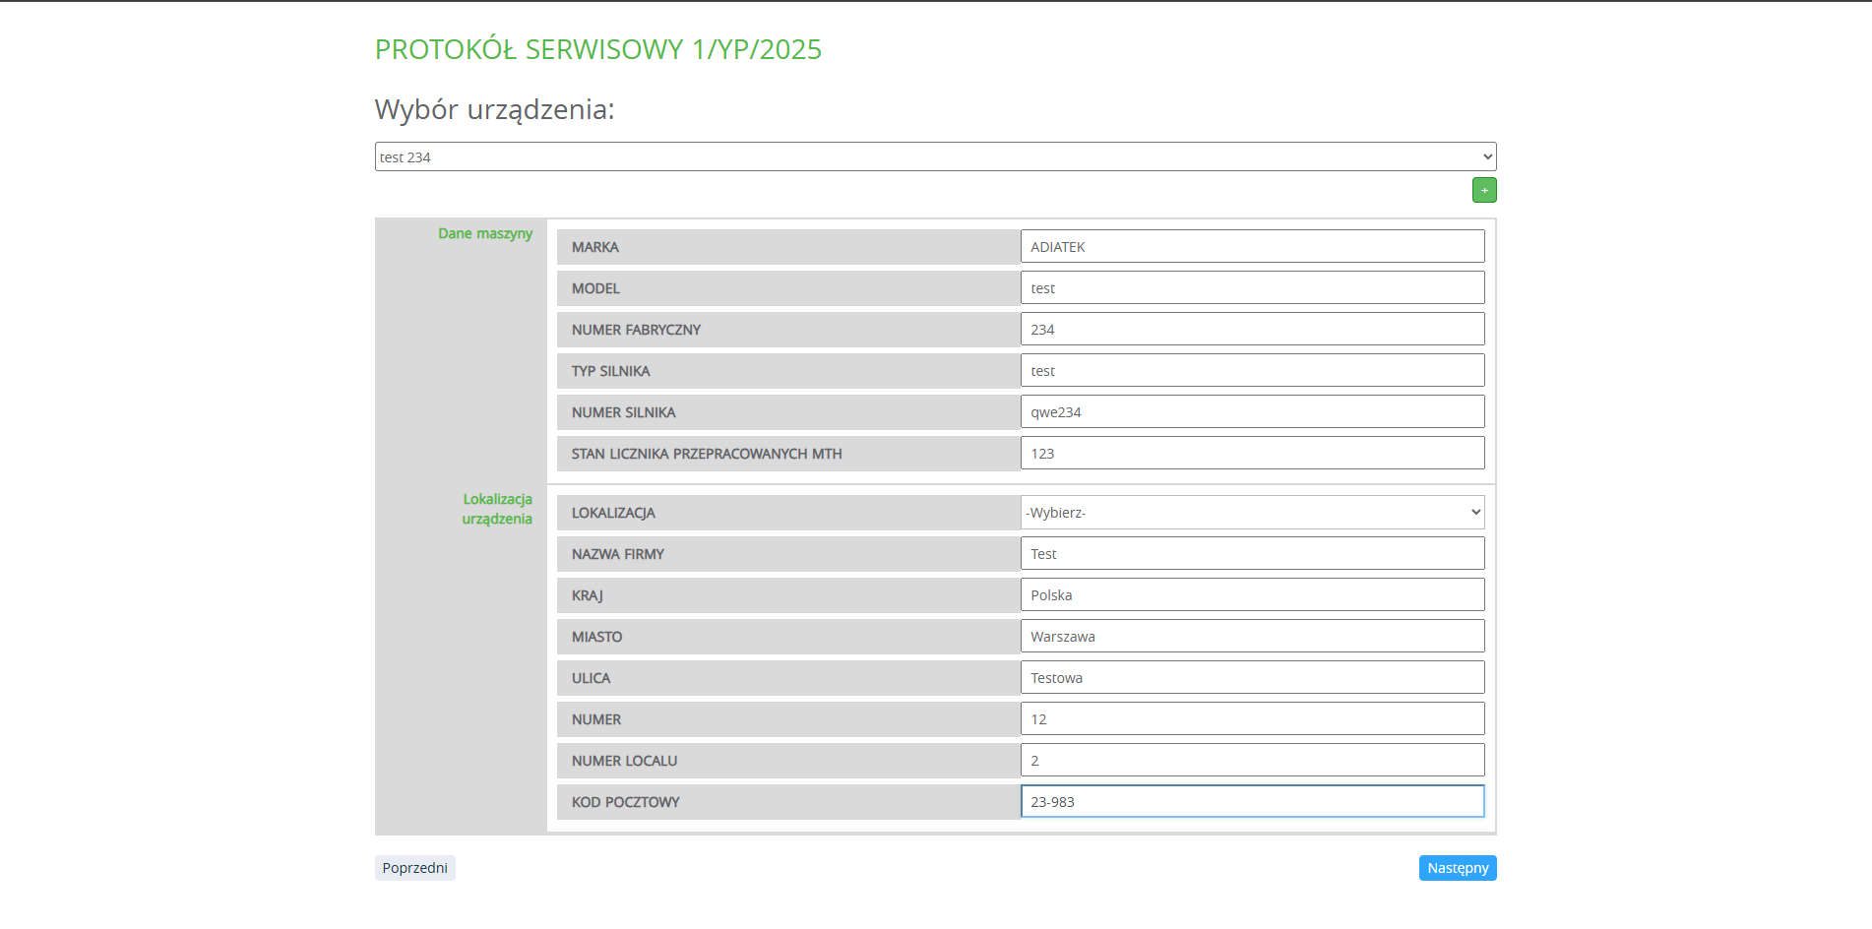Click the Dane maszyny section label

(484, 233)
